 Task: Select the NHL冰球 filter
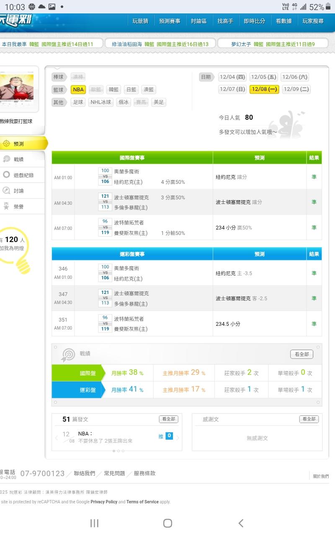click(x=101, y=102)
